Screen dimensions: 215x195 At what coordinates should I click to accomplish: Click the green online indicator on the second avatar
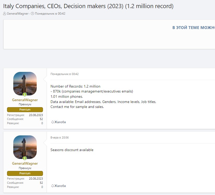(25, 158)
